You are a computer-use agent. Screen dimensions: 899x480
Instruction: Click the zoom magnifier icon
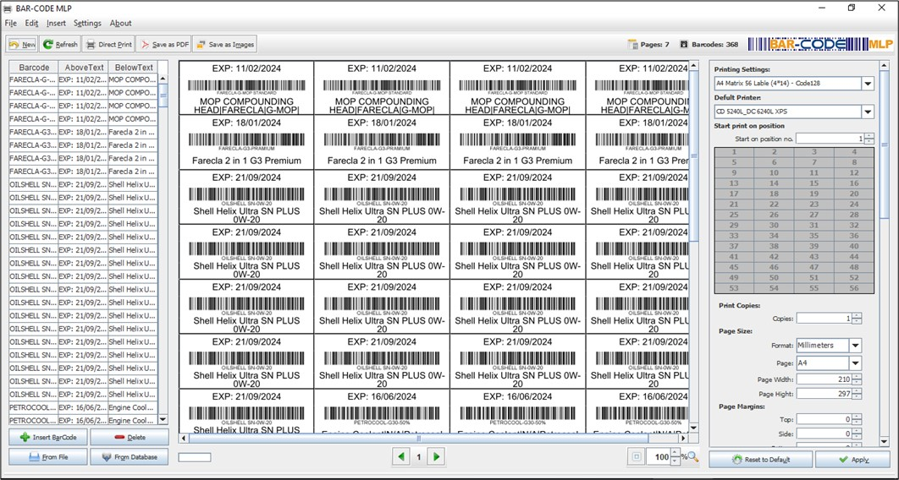point(693,457)
